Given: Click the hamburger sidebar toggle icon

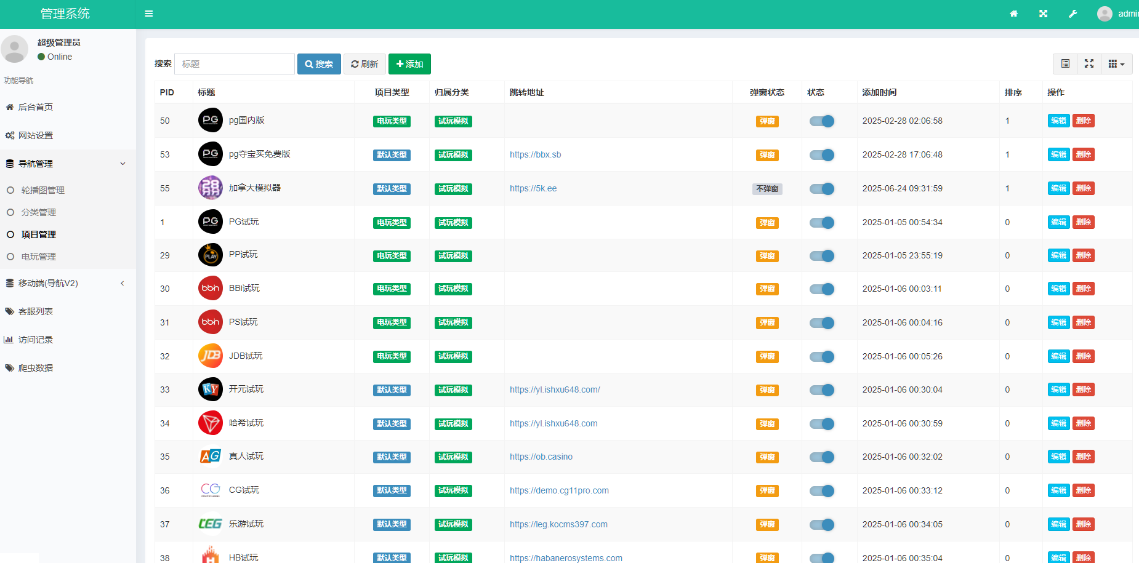Looking at the screenshot, I should point(148,14).
